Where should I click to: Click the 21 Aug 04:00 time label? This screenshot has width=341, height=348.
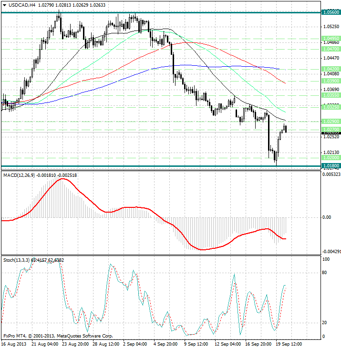(x=45, y=344)
